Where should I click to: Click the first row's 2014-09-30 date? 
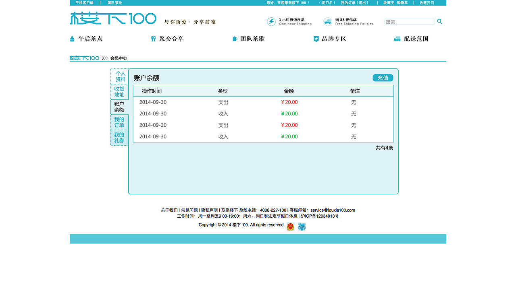[153, 102]
